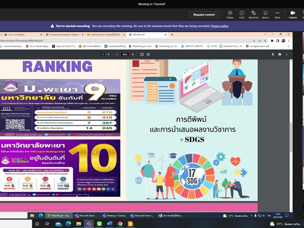
Task: Open File Explorer in the shared taskbar
Action: [32, 215]
